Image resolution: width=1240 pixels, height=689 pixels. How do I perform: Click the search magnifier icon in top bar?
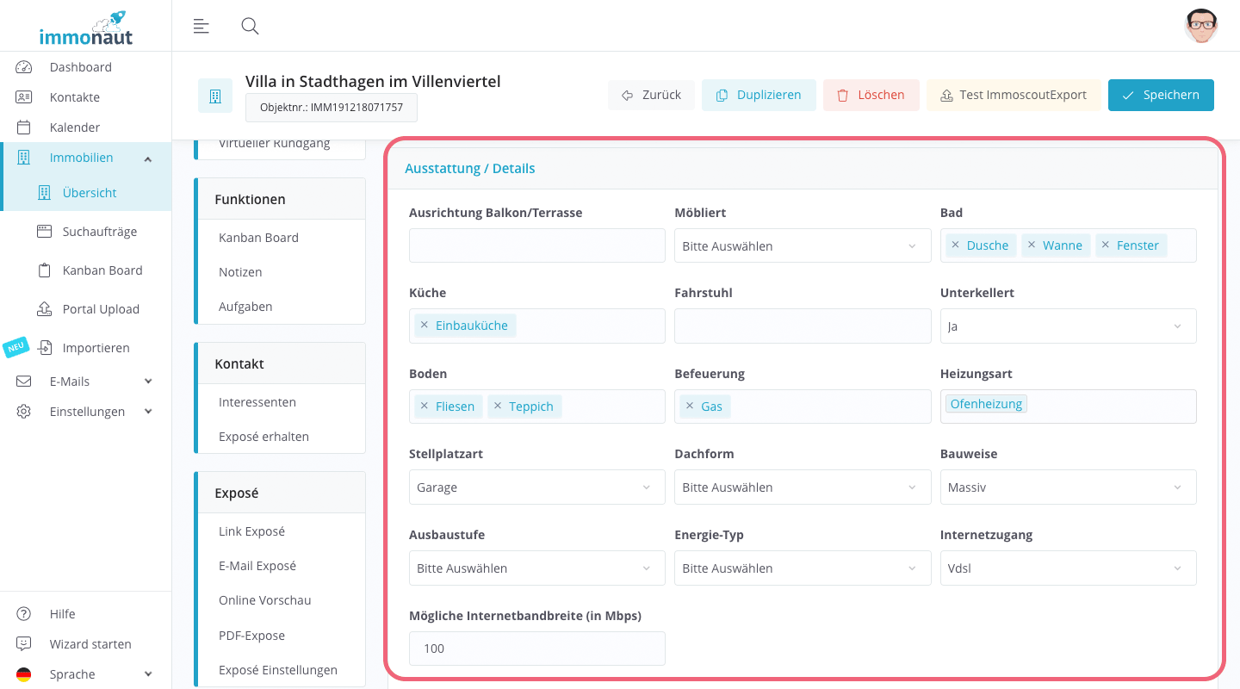coord(250,26)
